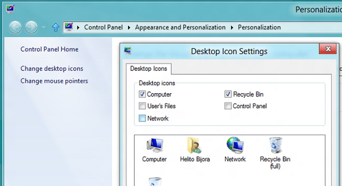Viewport: 342px width, 186px height.
Task: Click the address bar Personalization icon
Action: 69,27
